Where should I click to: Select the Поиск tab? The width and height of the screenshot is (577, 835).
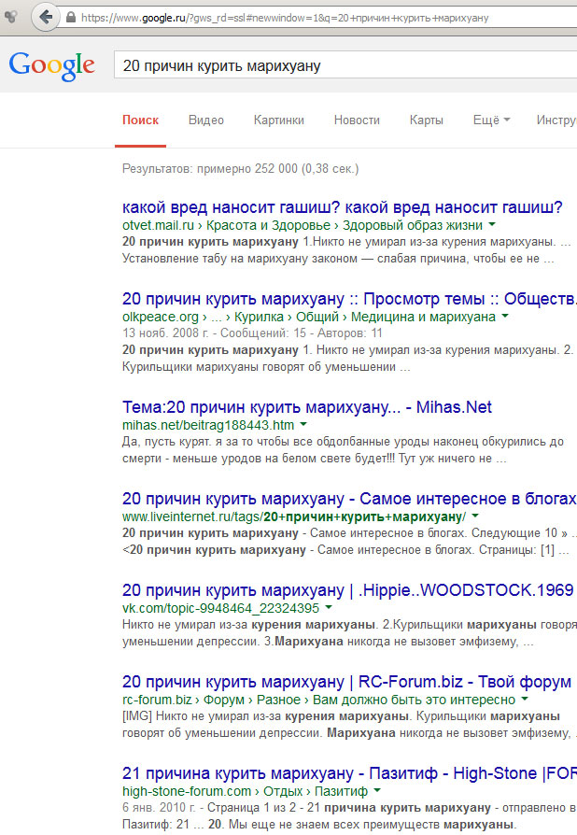(141, 120)
